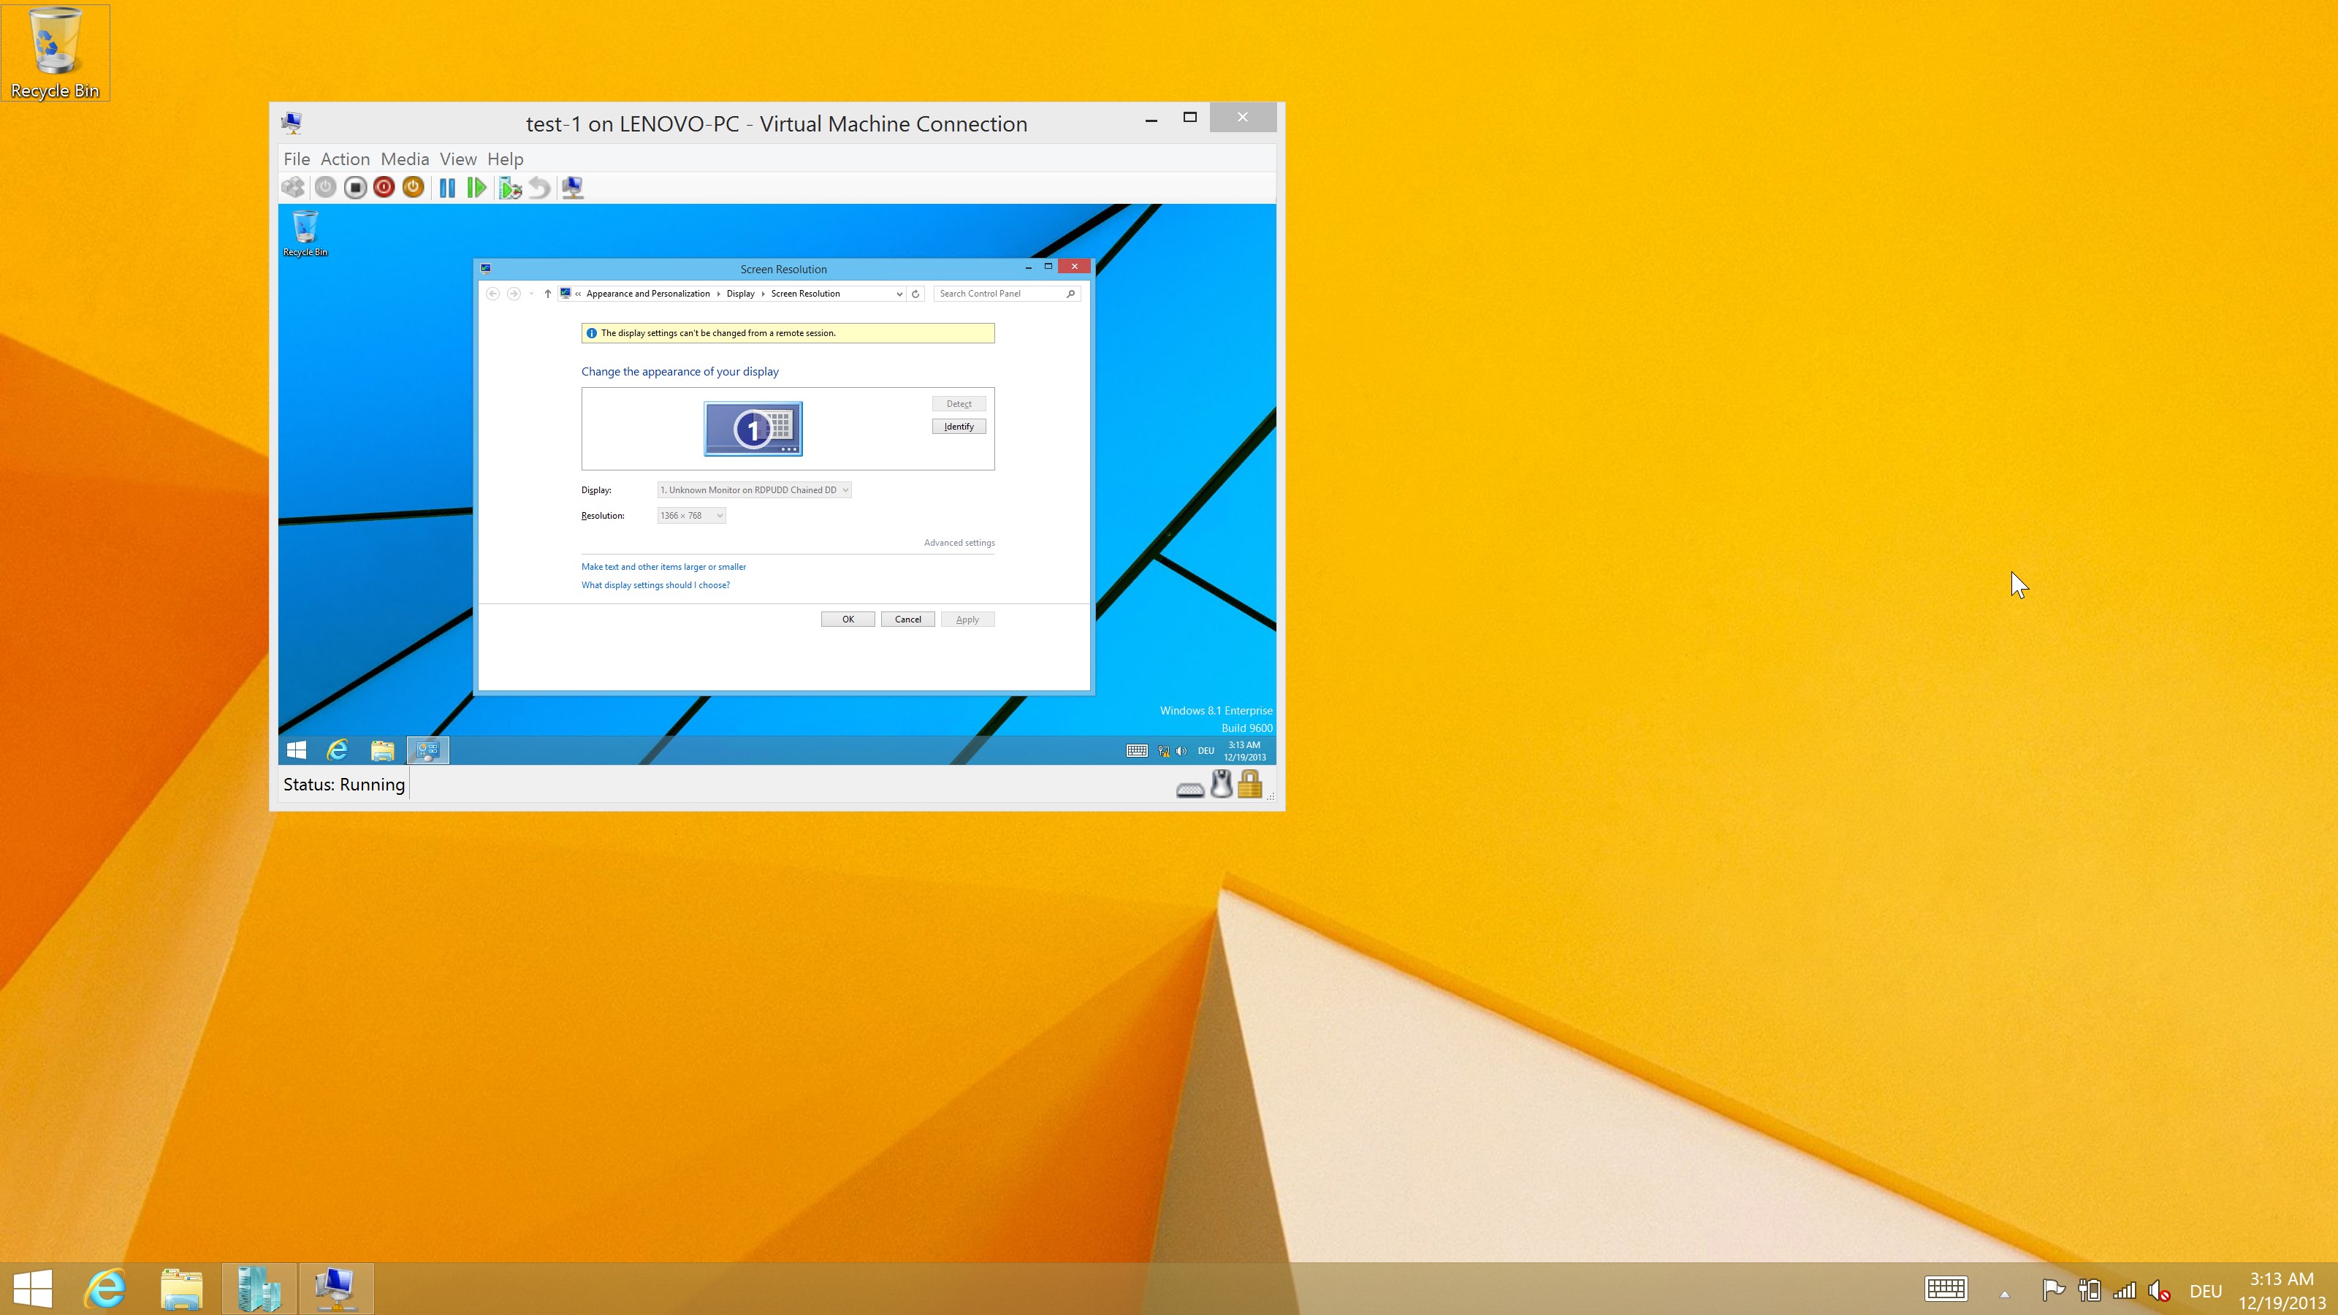Click the host DEU language indicator
This screenshot has width=2338, height=1315.
click(x=2206, y=1290)
